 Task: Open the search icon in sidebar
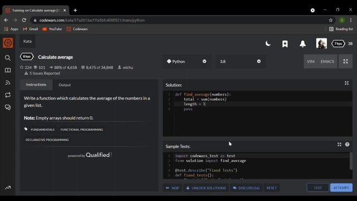coord(8,58)
